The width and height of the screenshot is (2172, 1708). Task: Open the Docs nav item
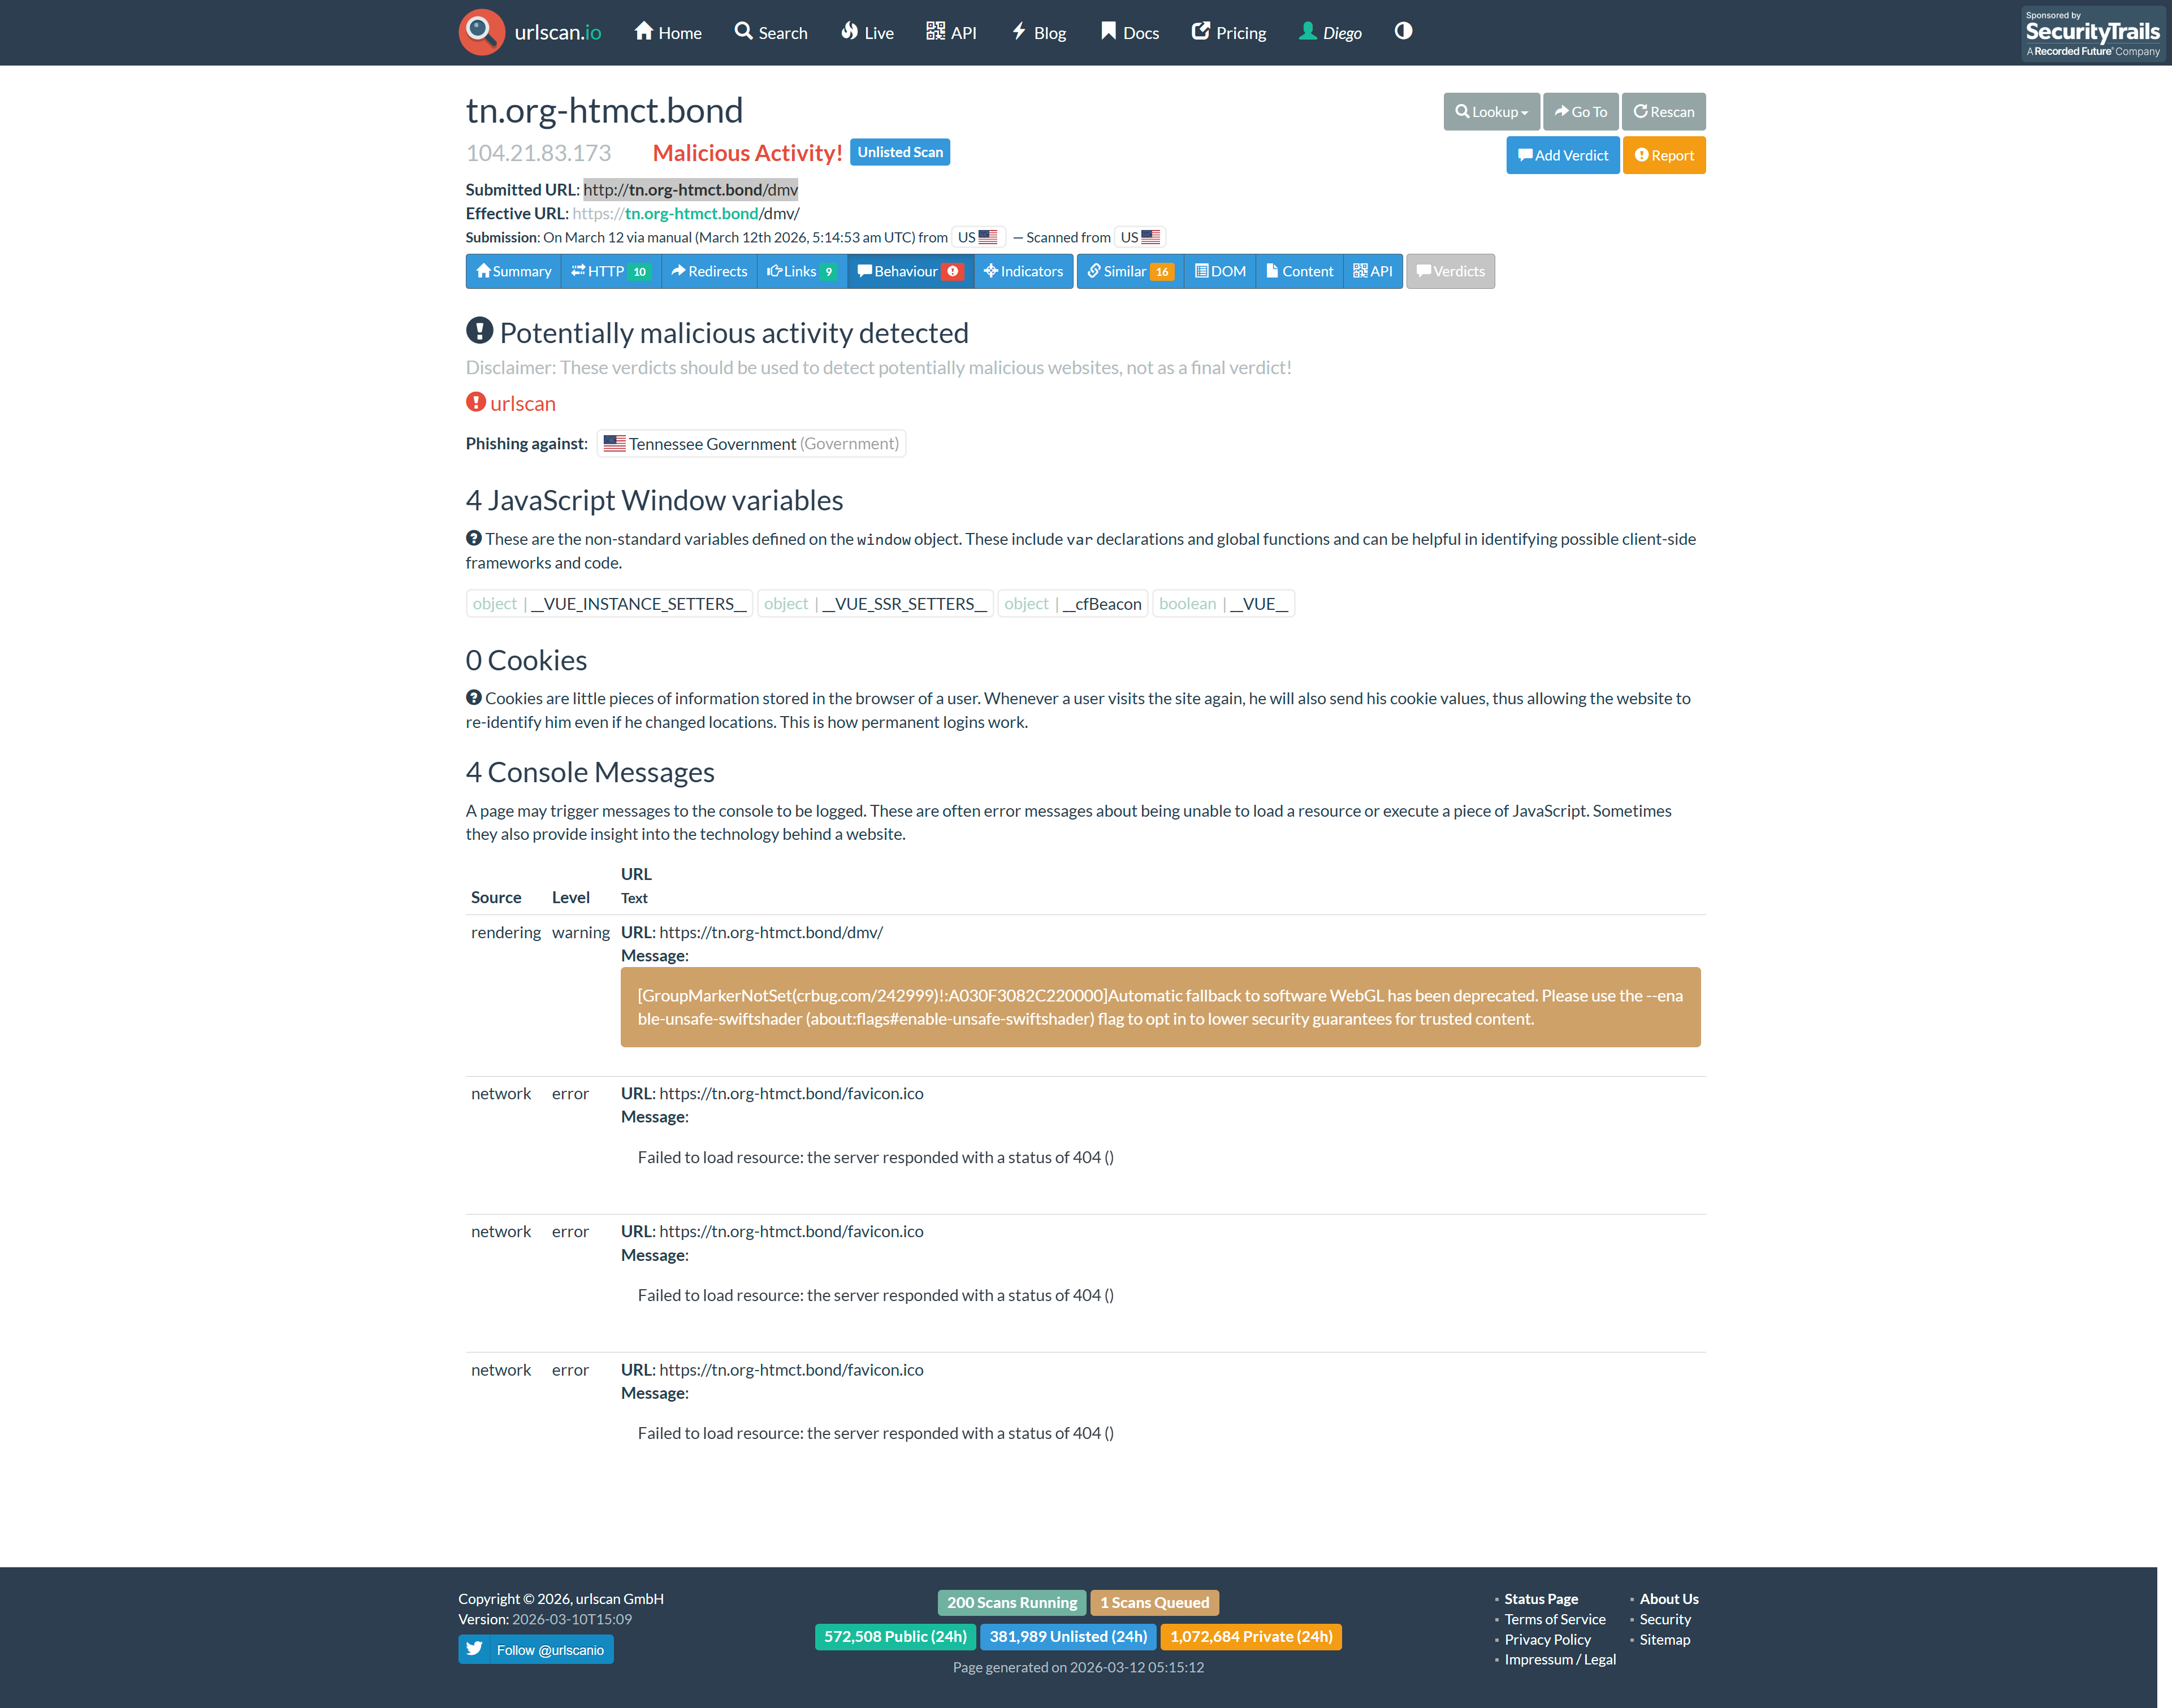point(1130,32)
